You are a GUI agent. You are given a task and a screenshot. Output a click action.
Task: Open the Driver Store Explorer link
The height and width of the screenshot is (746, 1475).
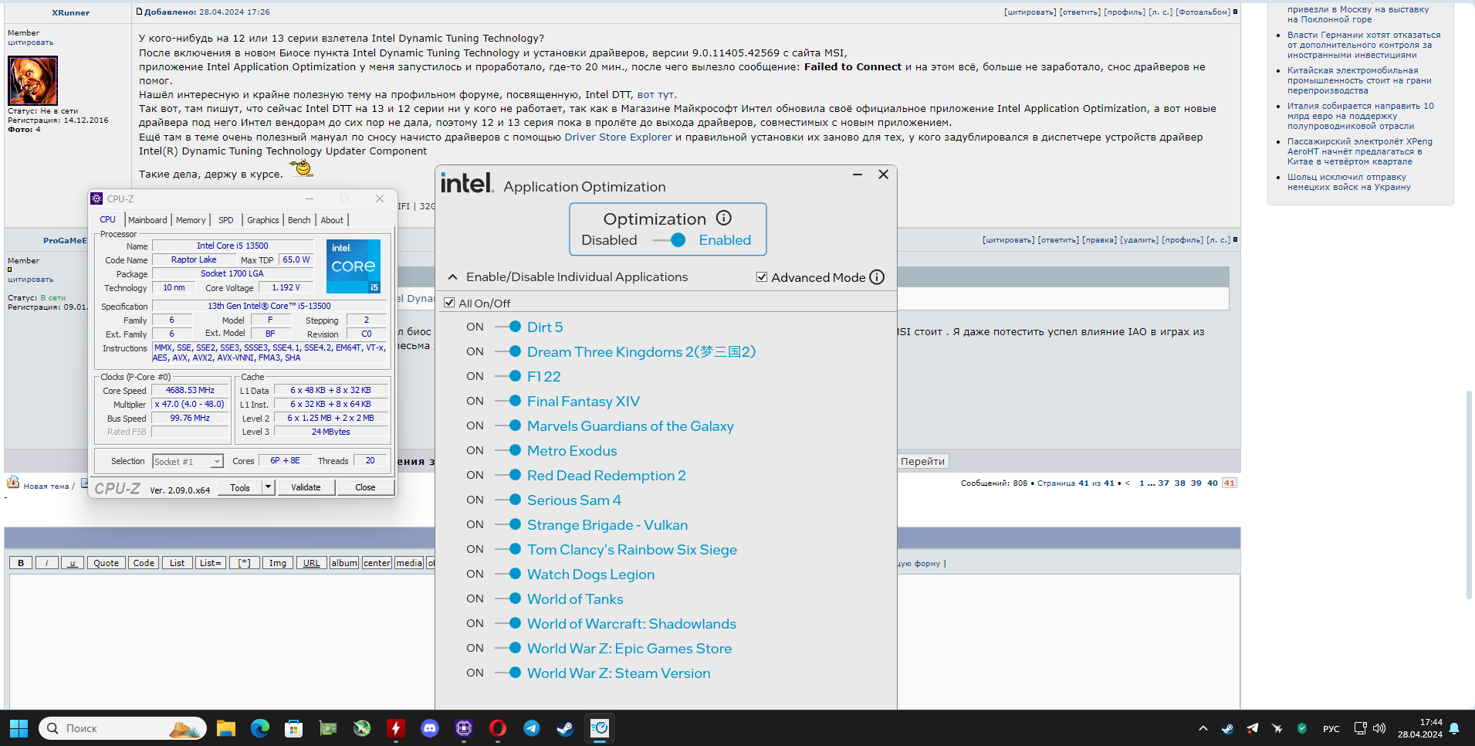click(x=618, y=137)
